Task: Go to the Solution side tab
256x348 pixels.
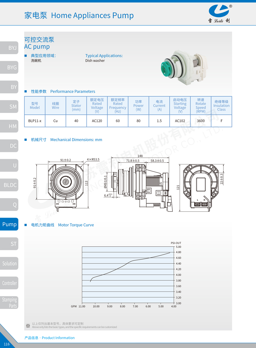Action: pos(9,264)
